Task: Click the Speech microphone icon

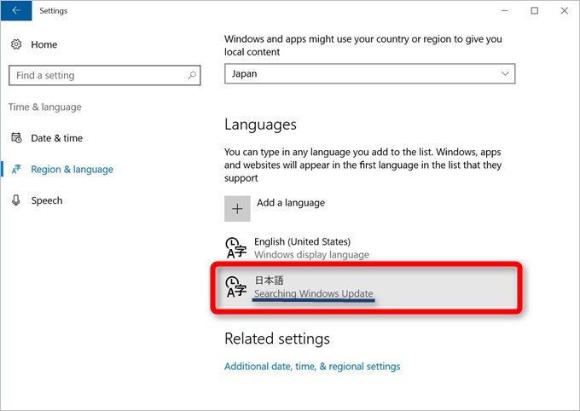Action: pyautogui.click(x=16, y=200)
